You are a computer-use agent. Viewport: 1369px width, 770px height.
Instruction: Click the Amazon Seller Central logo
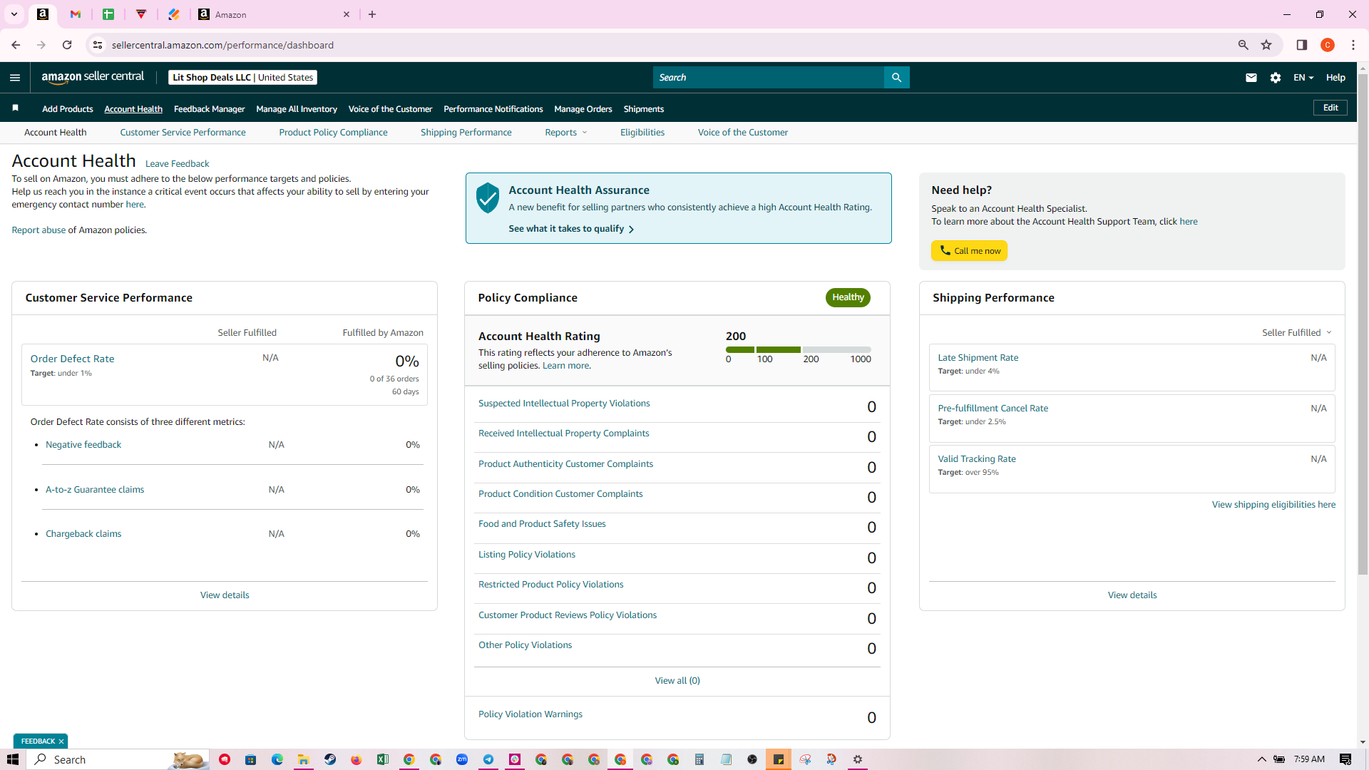(93, 77)
